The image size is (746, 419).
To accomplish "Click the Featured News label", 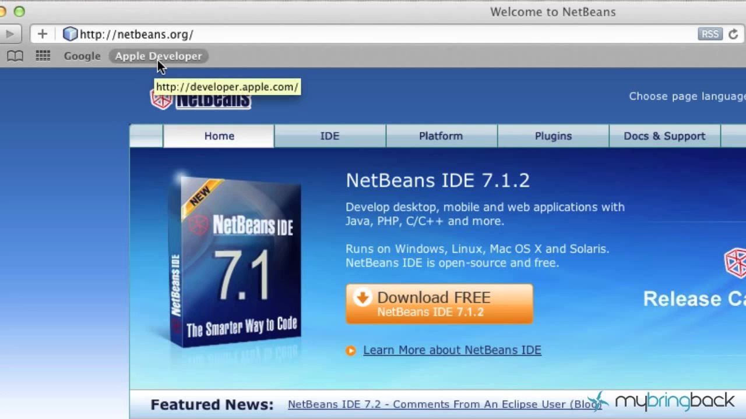I will [x=212, y=404].
